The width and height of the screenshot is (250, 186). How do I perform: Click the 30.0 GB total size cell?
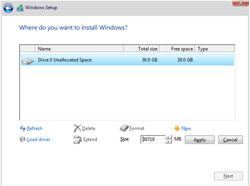click(150, 60)
